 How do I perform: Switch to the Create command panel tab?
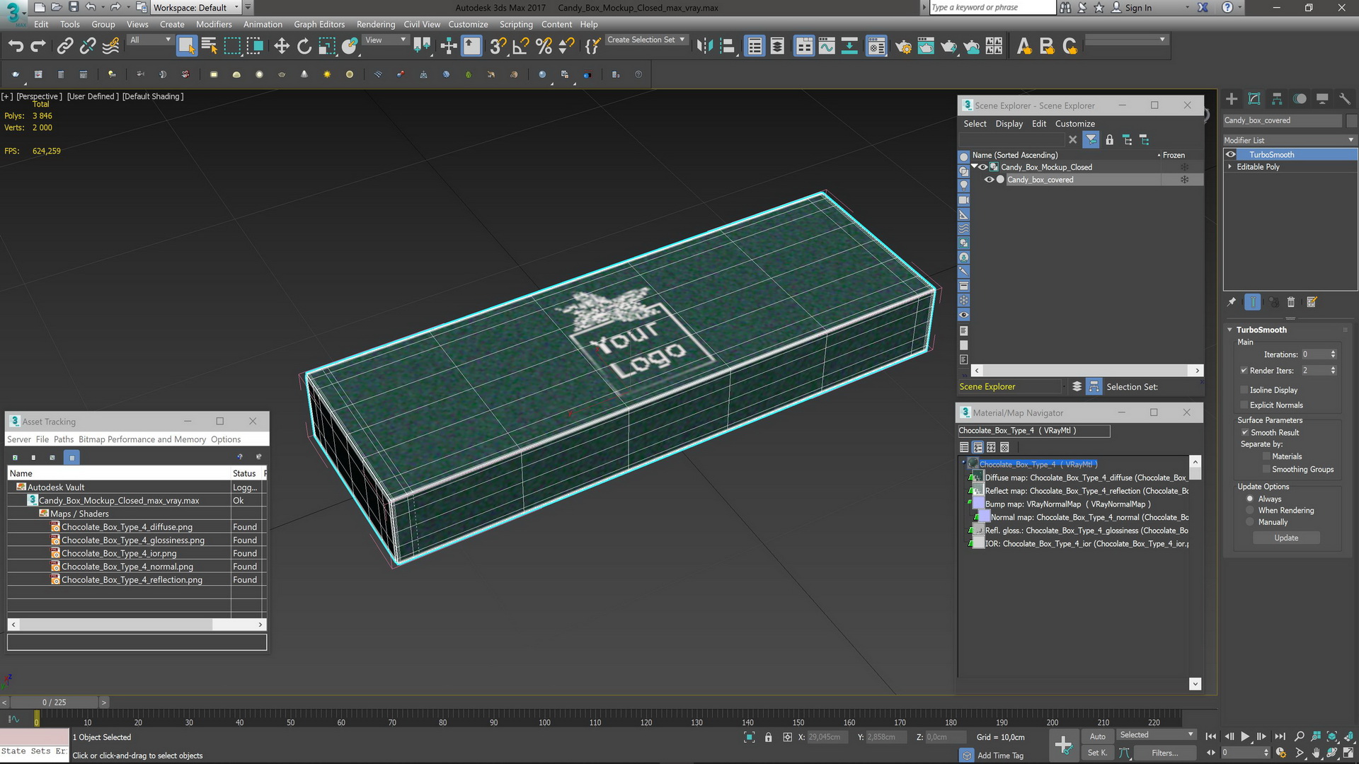(1232, 99)
